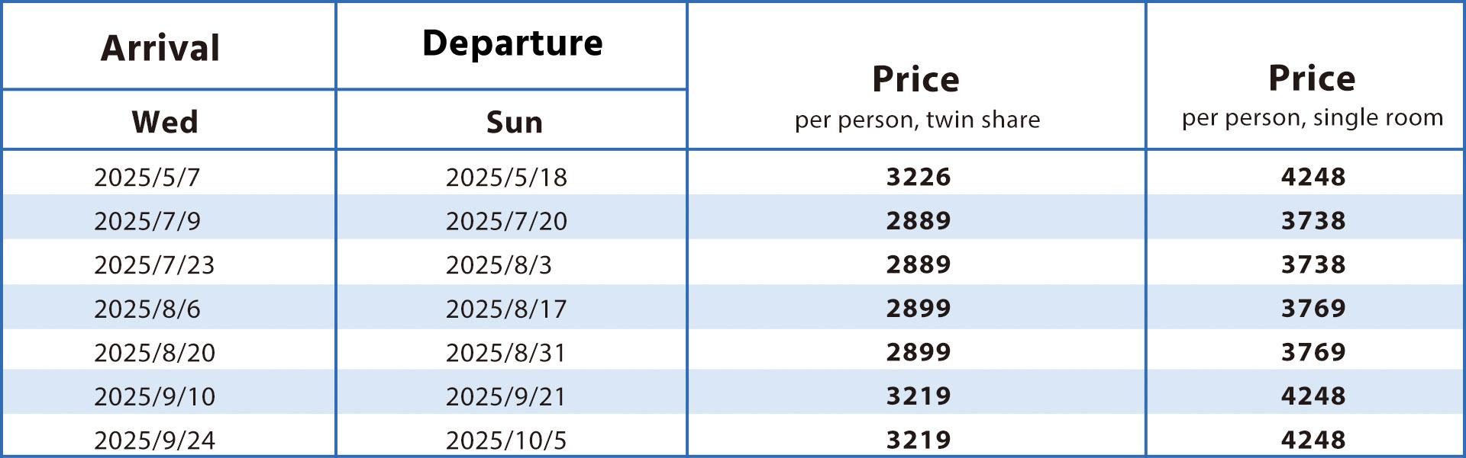Viewport: 1466px width, 458px height.
Task: Select arrival date 2025/7/23
Action: click(x=154, y=264)
